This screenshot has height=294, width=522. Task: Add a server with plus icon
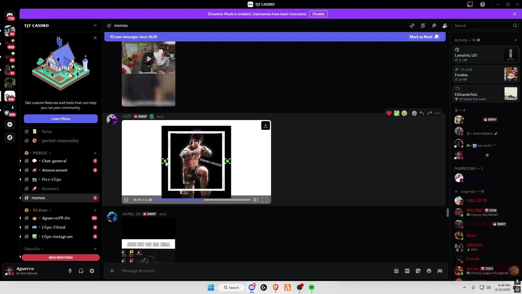pos(10,125)
